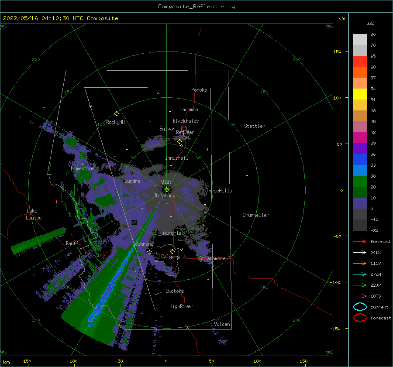Select the bright green 30-20 dBZ swatch
The width and height of the screenshot is (393, 367).
click(x=360, y=181)
